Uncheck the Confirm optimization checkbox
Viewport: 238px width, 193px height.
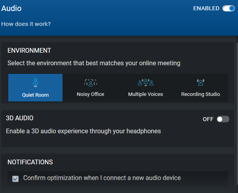[15, 179]
